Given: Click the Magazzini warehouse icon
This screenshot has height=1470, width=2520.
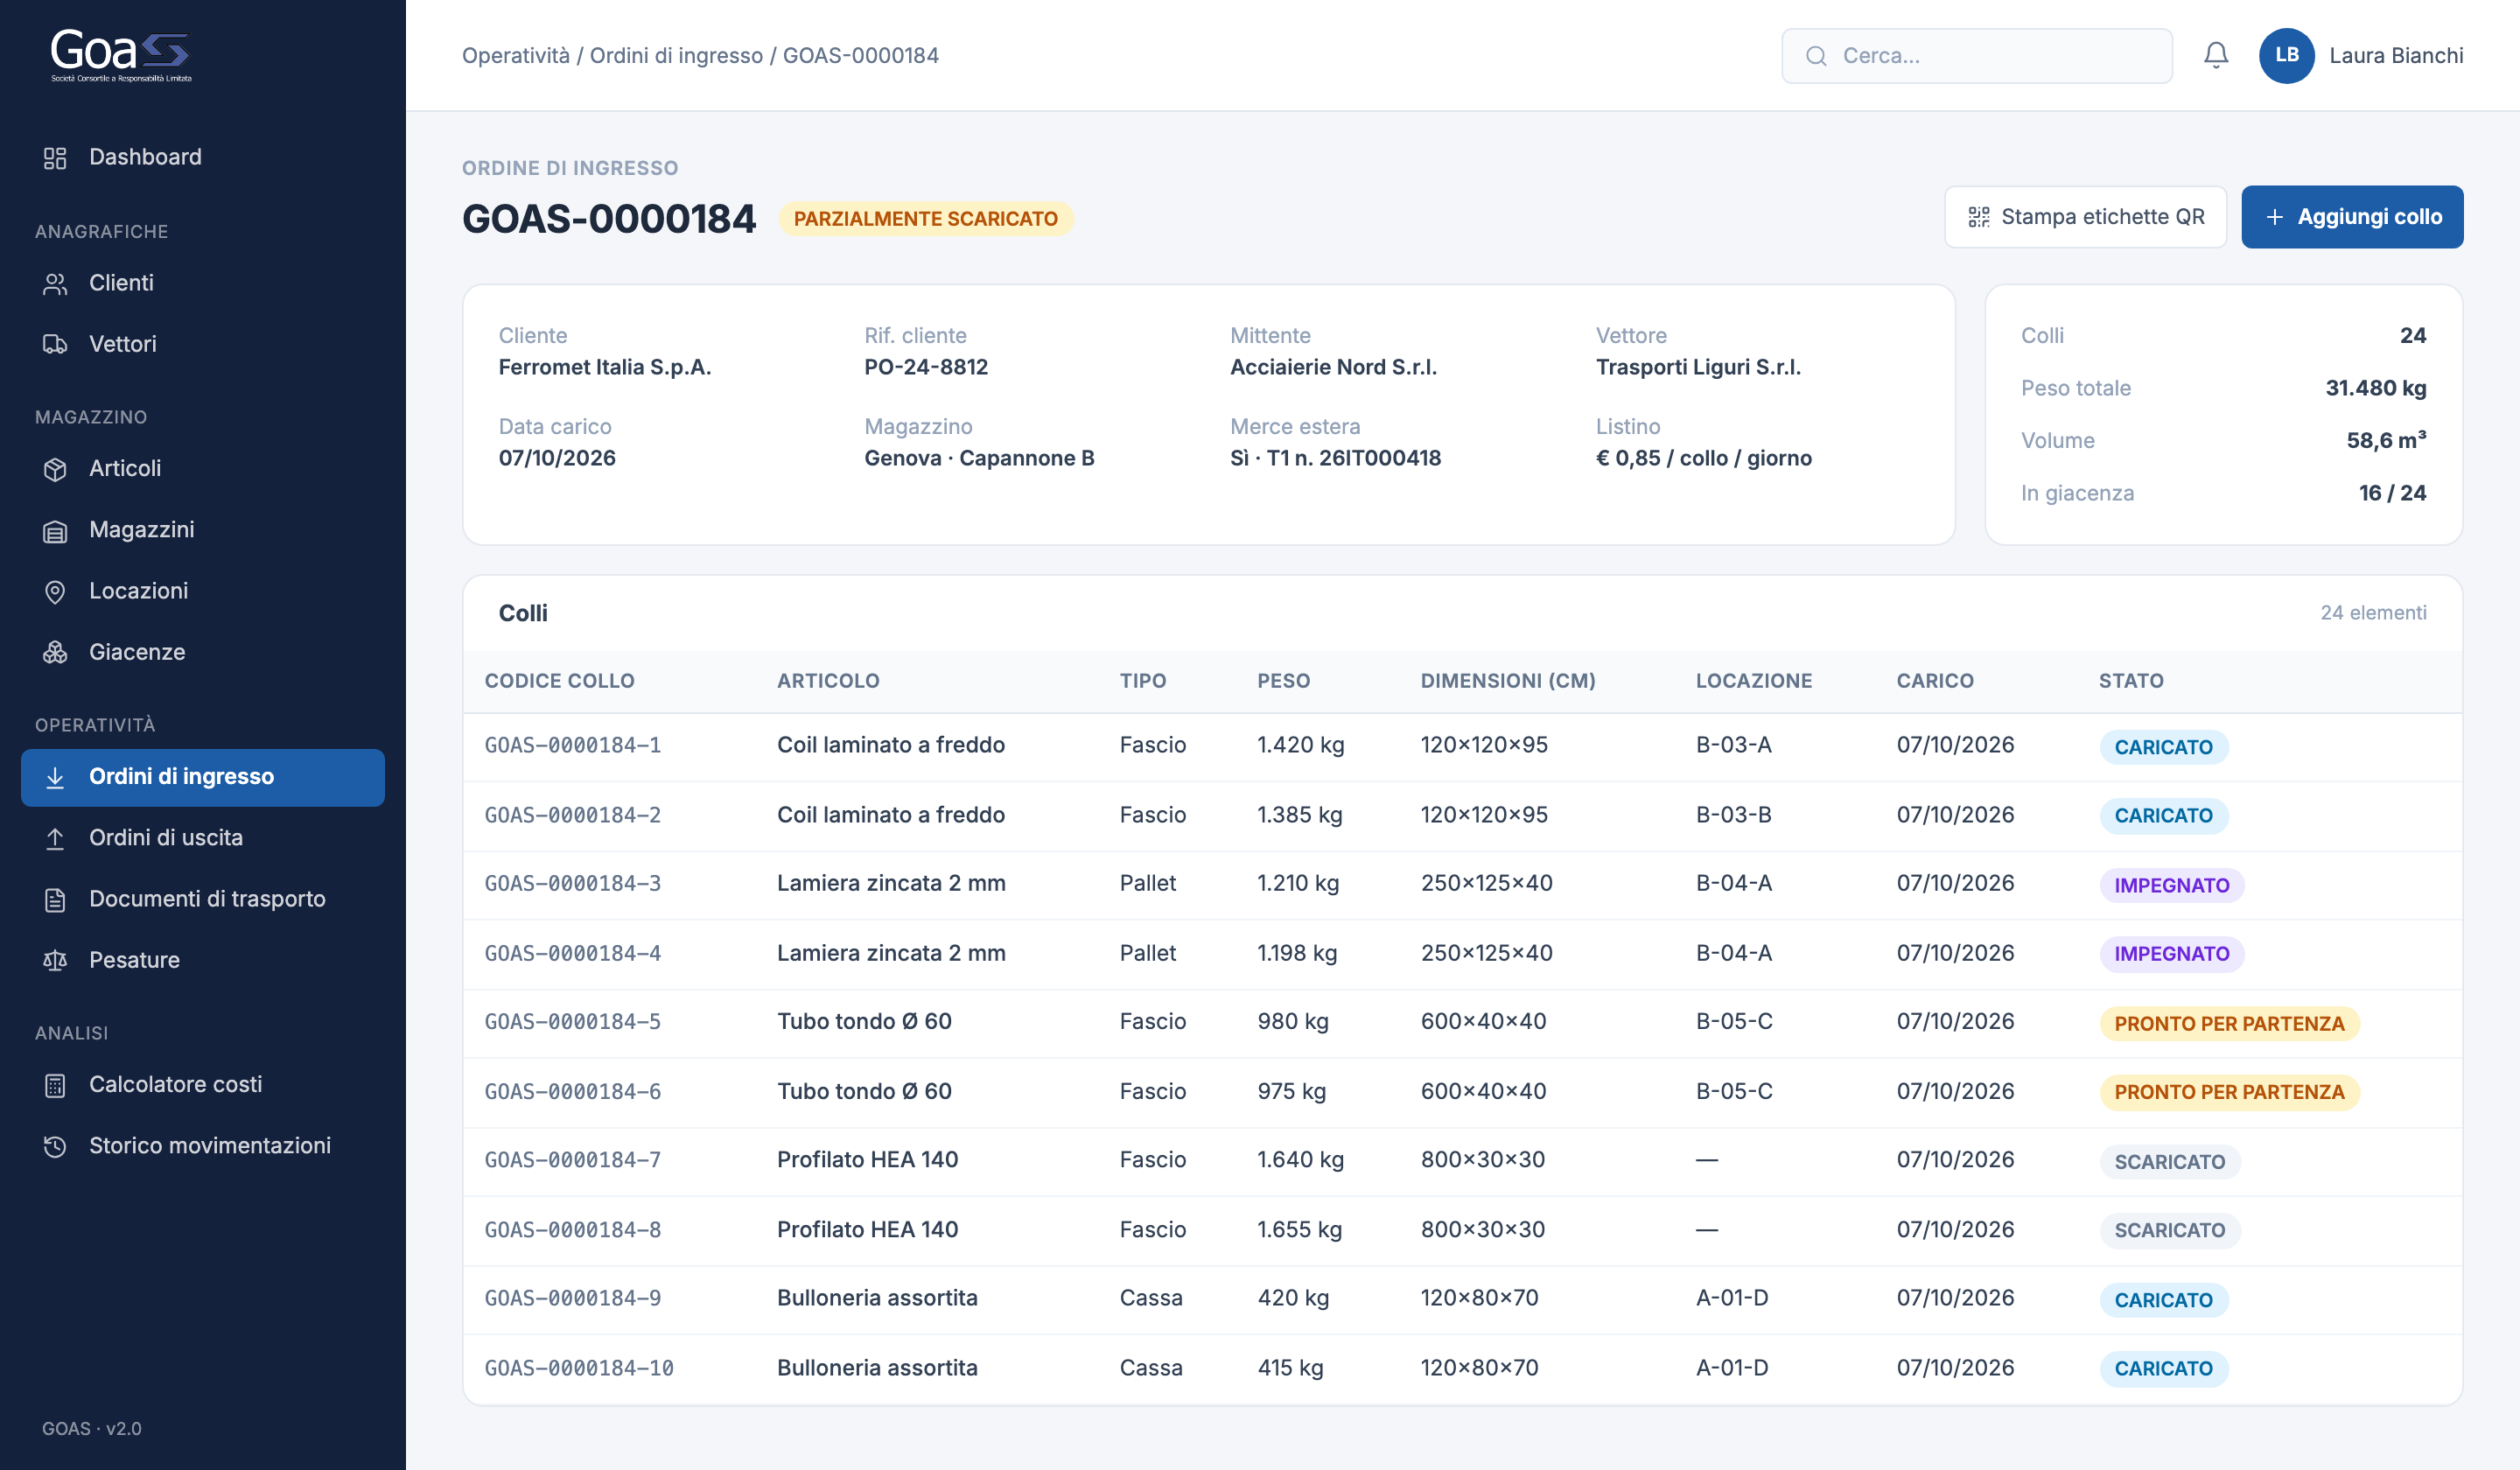Looking at the screenshot, I should [55, 531].
